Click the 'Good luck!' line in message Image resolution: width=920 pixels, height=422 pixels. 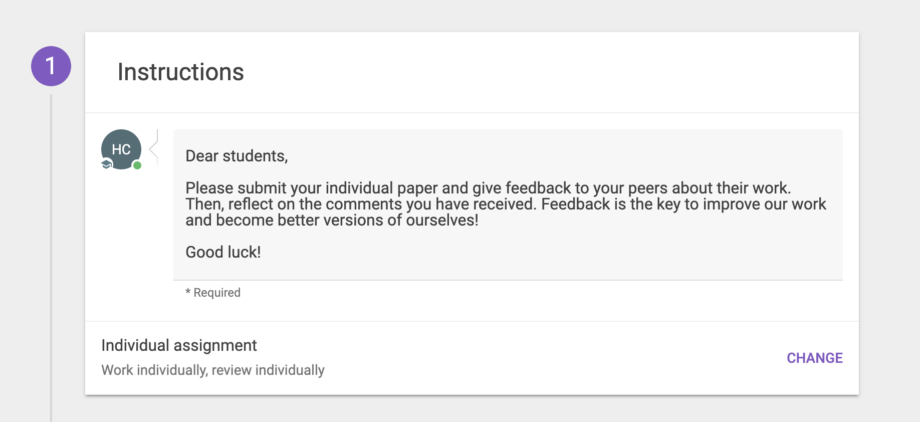(x=223, y=252)
